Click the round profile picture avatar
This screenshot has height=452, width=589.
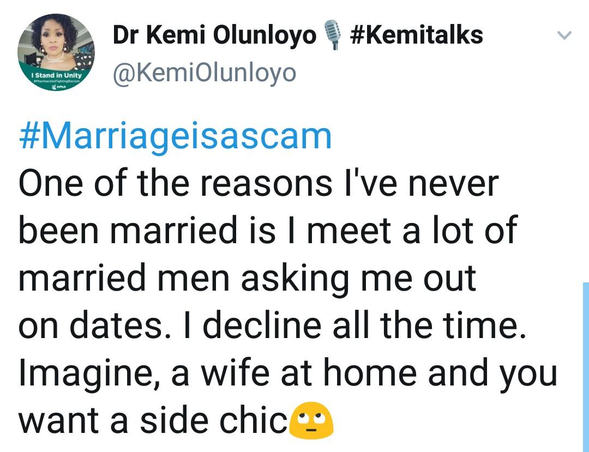tap(56, 52)
